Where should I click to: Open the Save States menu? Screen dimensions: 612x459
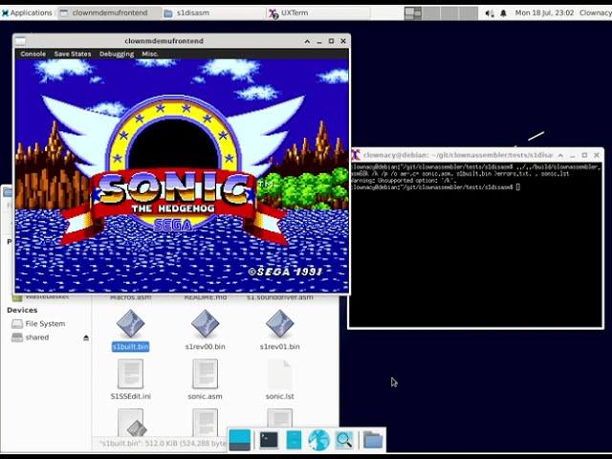tap(73, 54)
